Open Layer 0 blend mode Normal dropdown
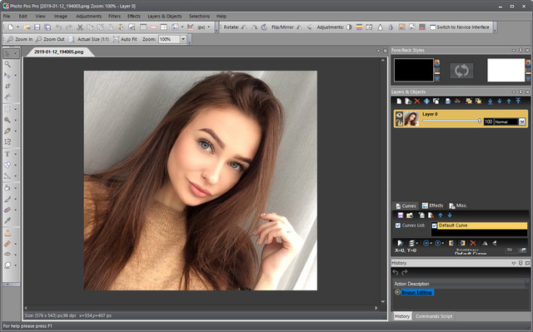Image resolution: width=533 pixels, height=332 pixels. click(522, 121)
